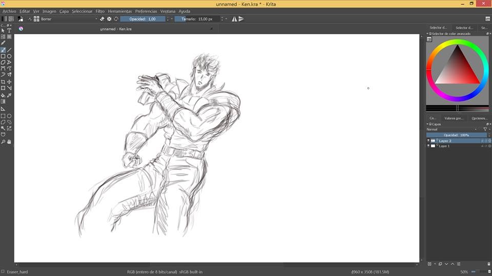Screen dimensions: 492x276
Task: Open the Preferencias menu
Action: coord(146,11)
